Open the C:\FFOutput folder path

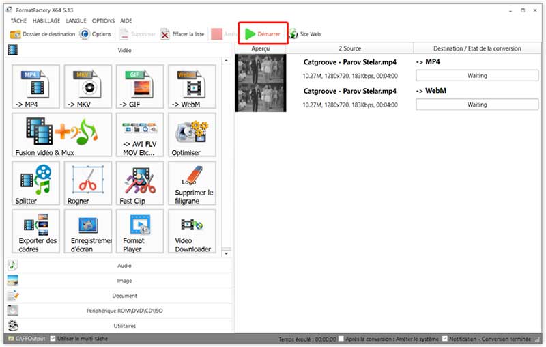point(27,339)
